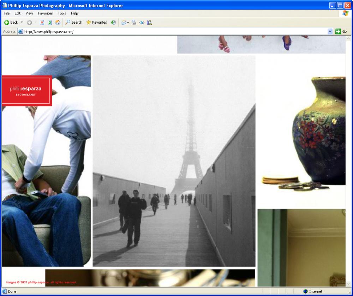353x296 pixels.
Task: Click the Stop loading icon
Action: tap(42, 22)
